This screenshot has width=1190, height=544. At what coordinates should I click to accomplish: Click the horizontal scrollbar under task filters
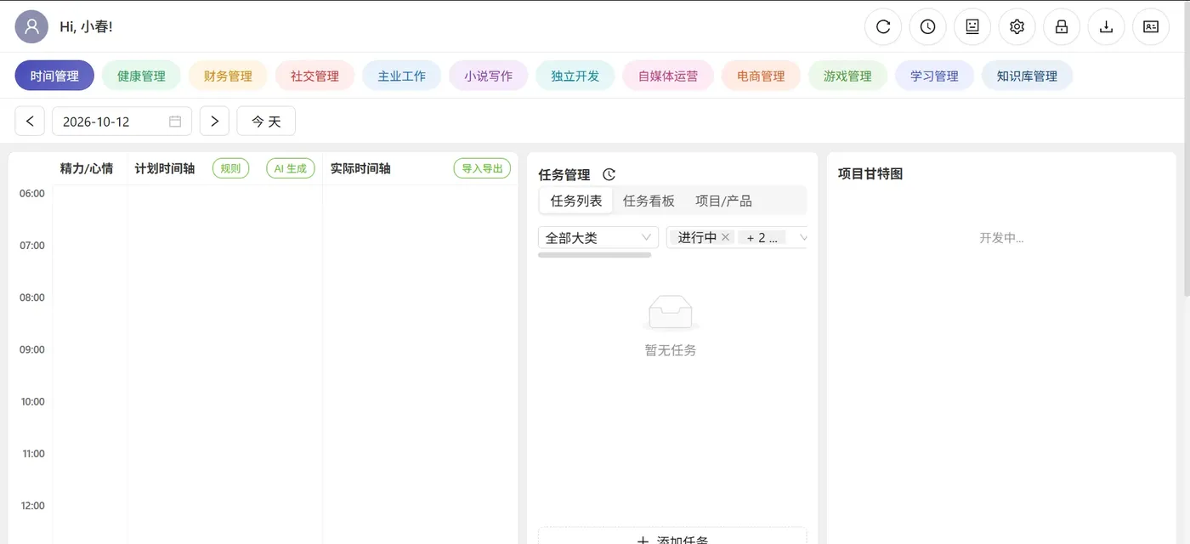click(x=595, y=255)
